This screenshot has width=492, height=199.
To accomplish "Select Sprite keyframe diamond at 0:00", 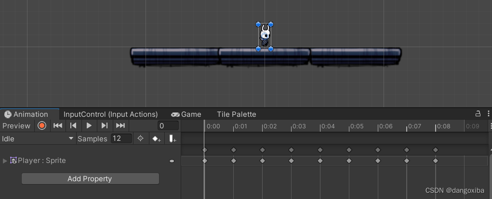I will (x=205, y=161).
